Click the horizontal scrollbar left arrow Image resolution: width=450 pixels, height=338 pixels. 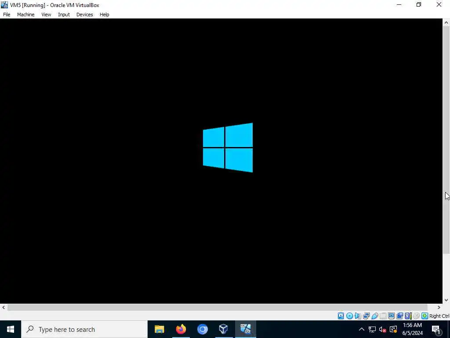4,307
